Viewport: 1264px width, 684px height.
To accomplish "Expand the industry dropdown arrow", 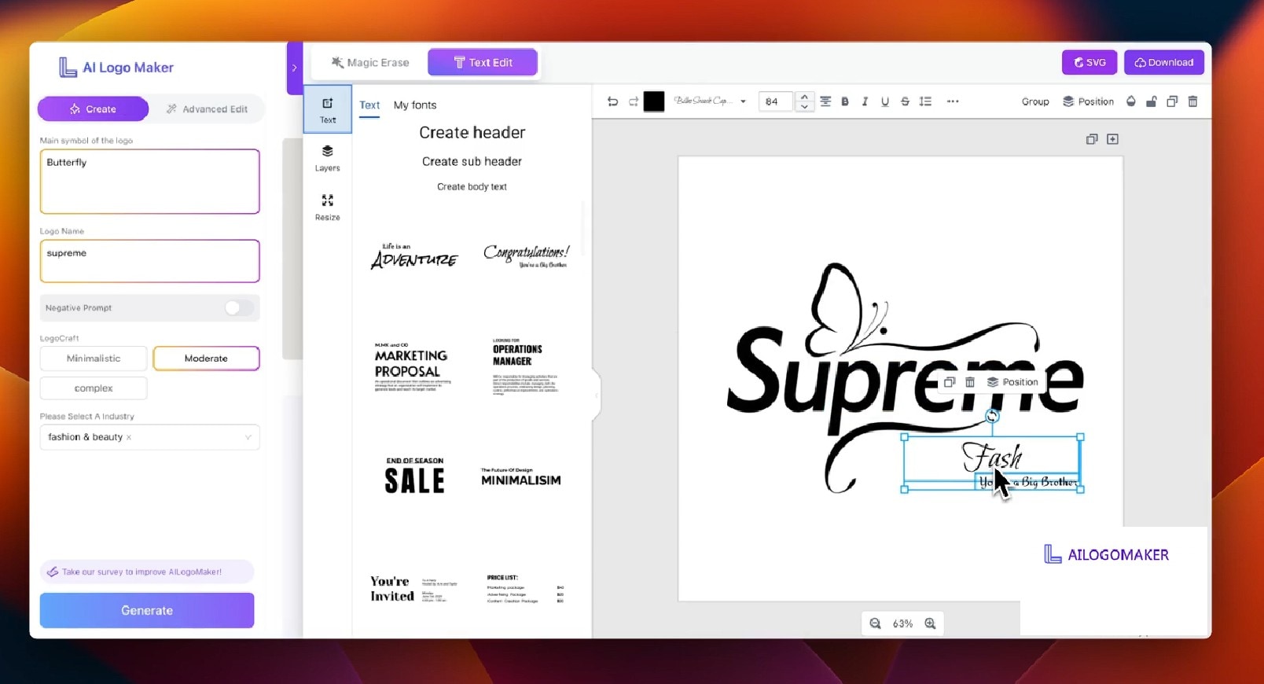I will (248, 437).
